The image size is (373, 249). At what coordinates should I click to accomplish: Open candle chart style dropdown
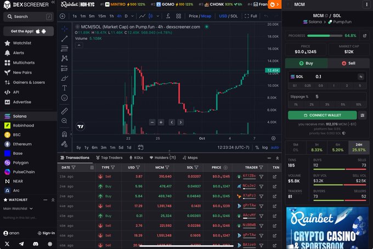[x=158, y=16]
